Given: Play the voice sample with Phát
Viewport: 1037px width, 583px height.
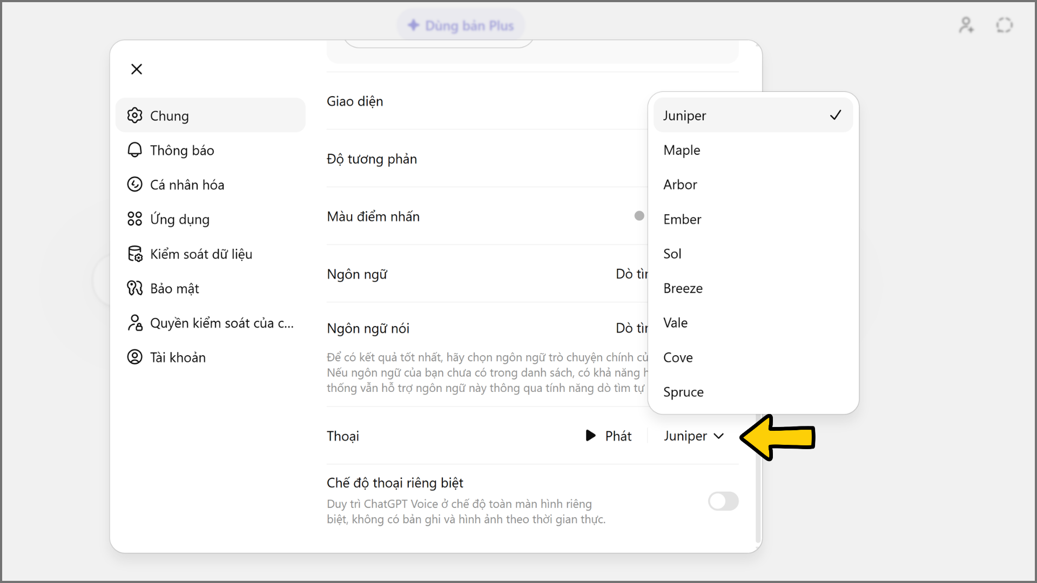Looking at the screenshot, I should [x=608, y=436].
